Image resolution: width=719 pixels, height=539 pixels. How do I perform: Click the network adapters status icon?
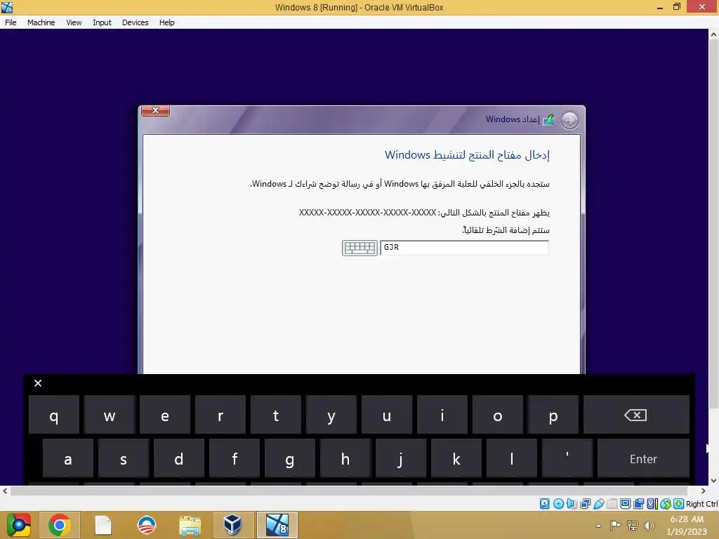[585, 504]
